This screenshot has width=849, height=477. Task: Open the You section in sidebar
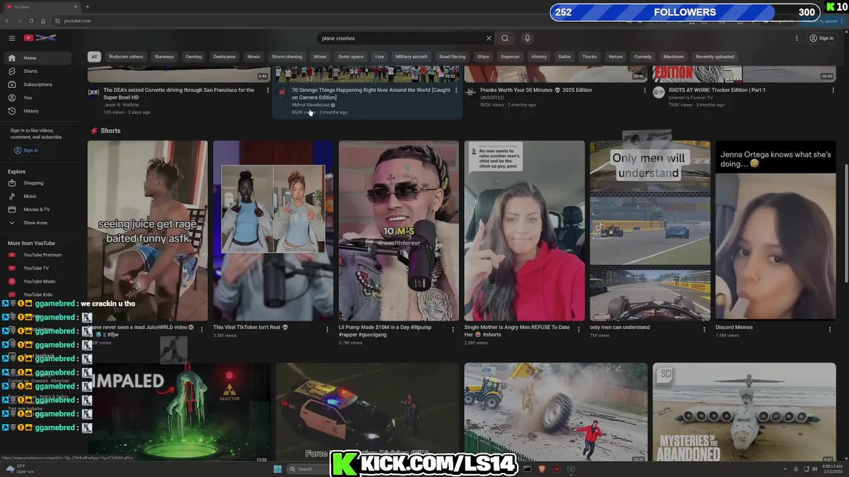[39, 97]
